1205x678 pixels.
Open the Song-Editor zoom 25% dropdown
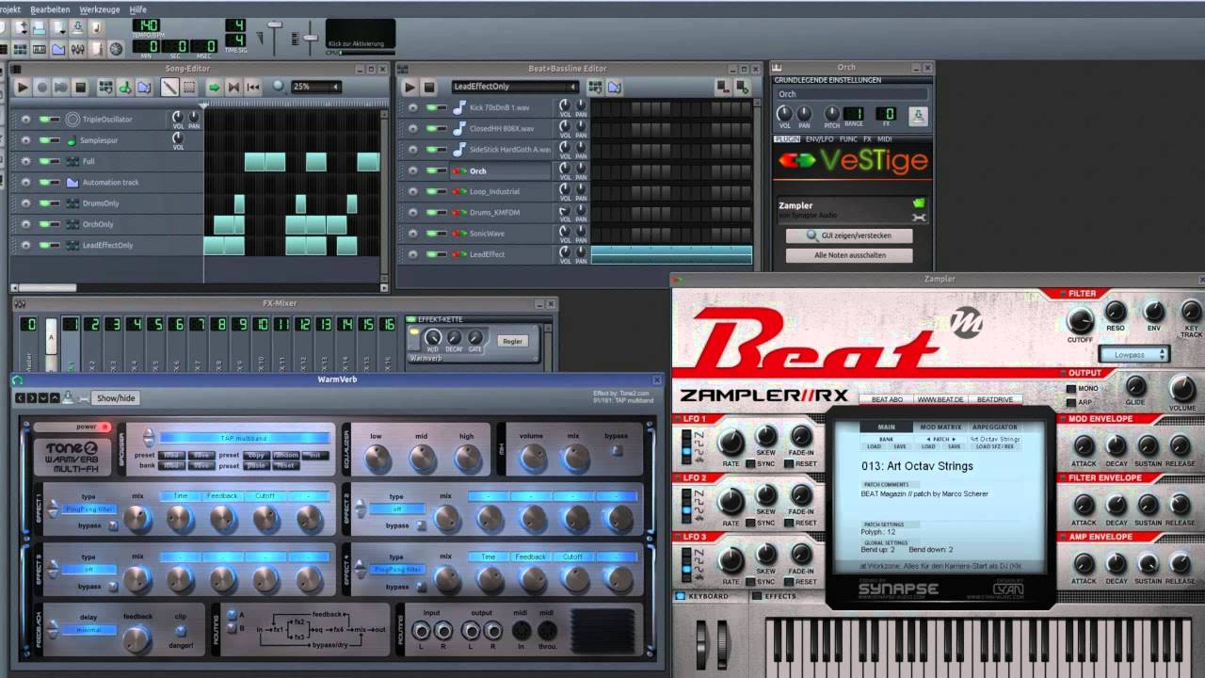(315, 87)
